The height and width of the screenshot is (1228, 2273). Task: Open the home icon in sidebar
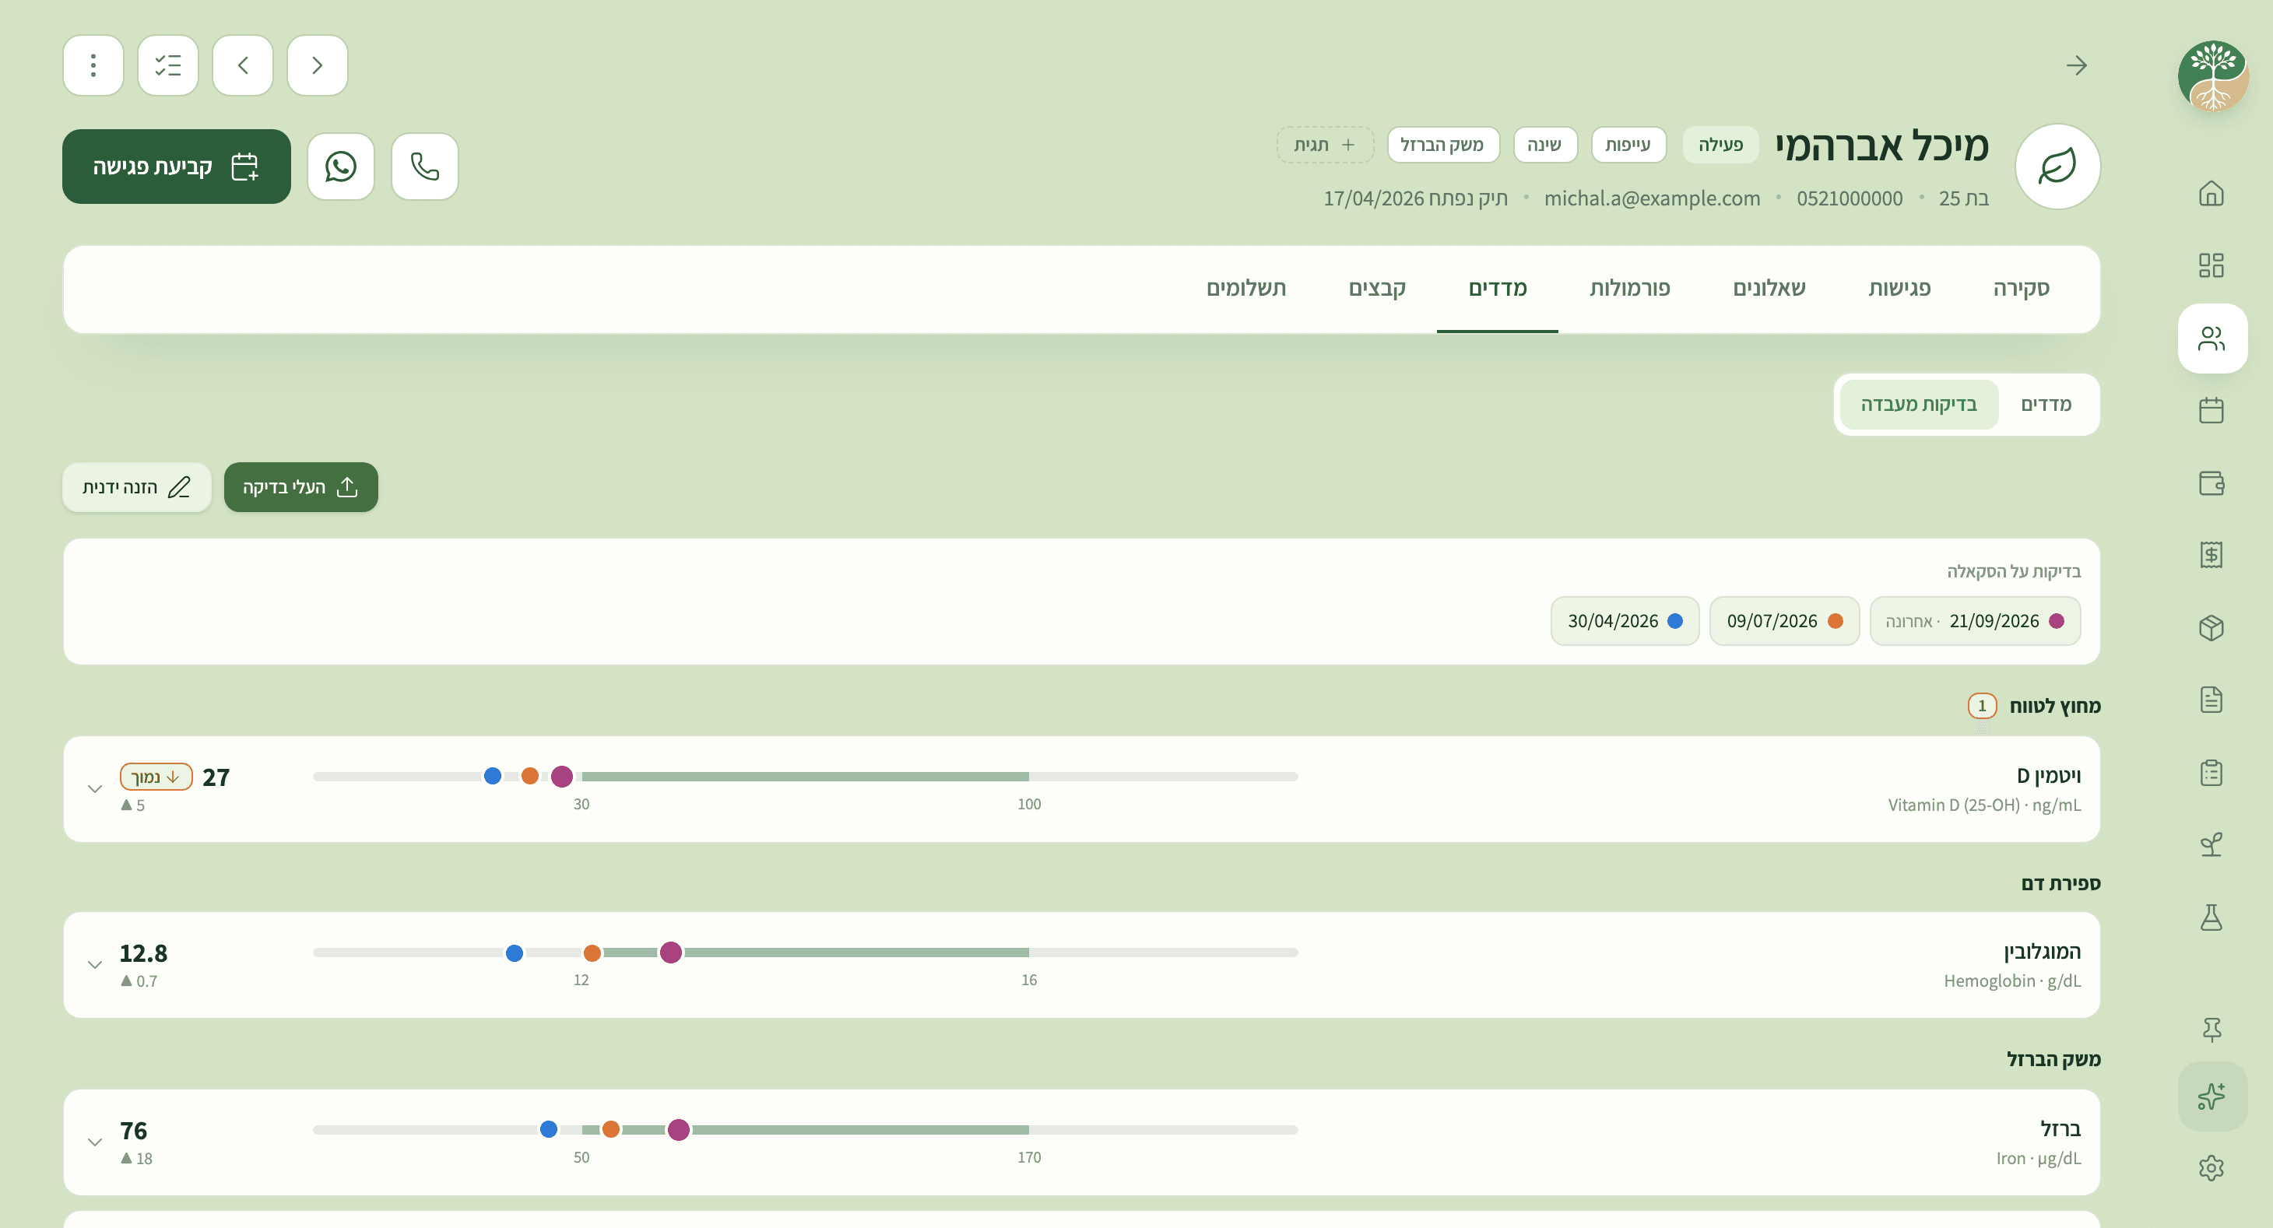pyautogui.click(x=2212, y=192)
